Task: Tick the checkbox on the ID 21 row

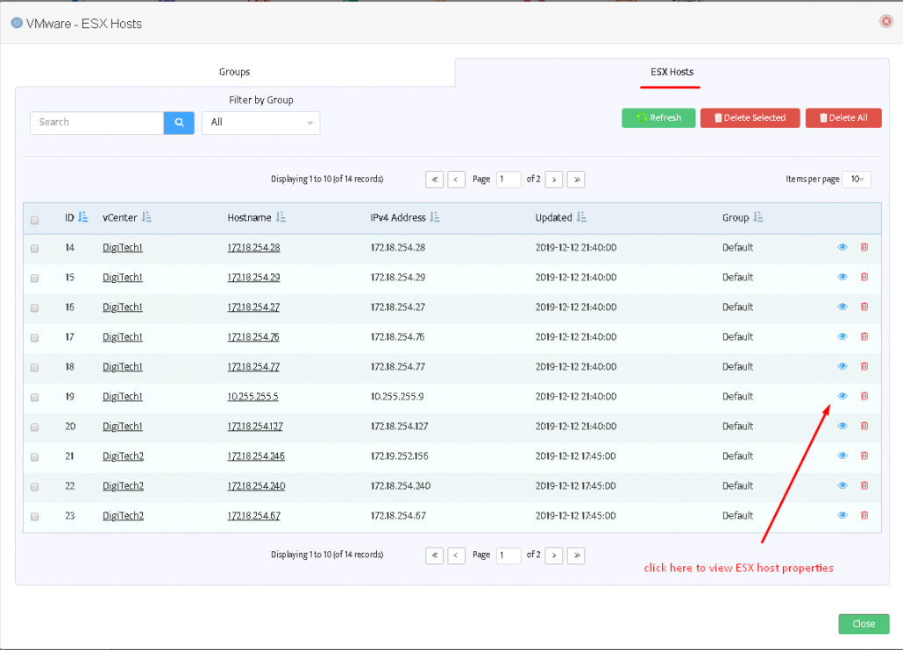Action: pos(34,456)
